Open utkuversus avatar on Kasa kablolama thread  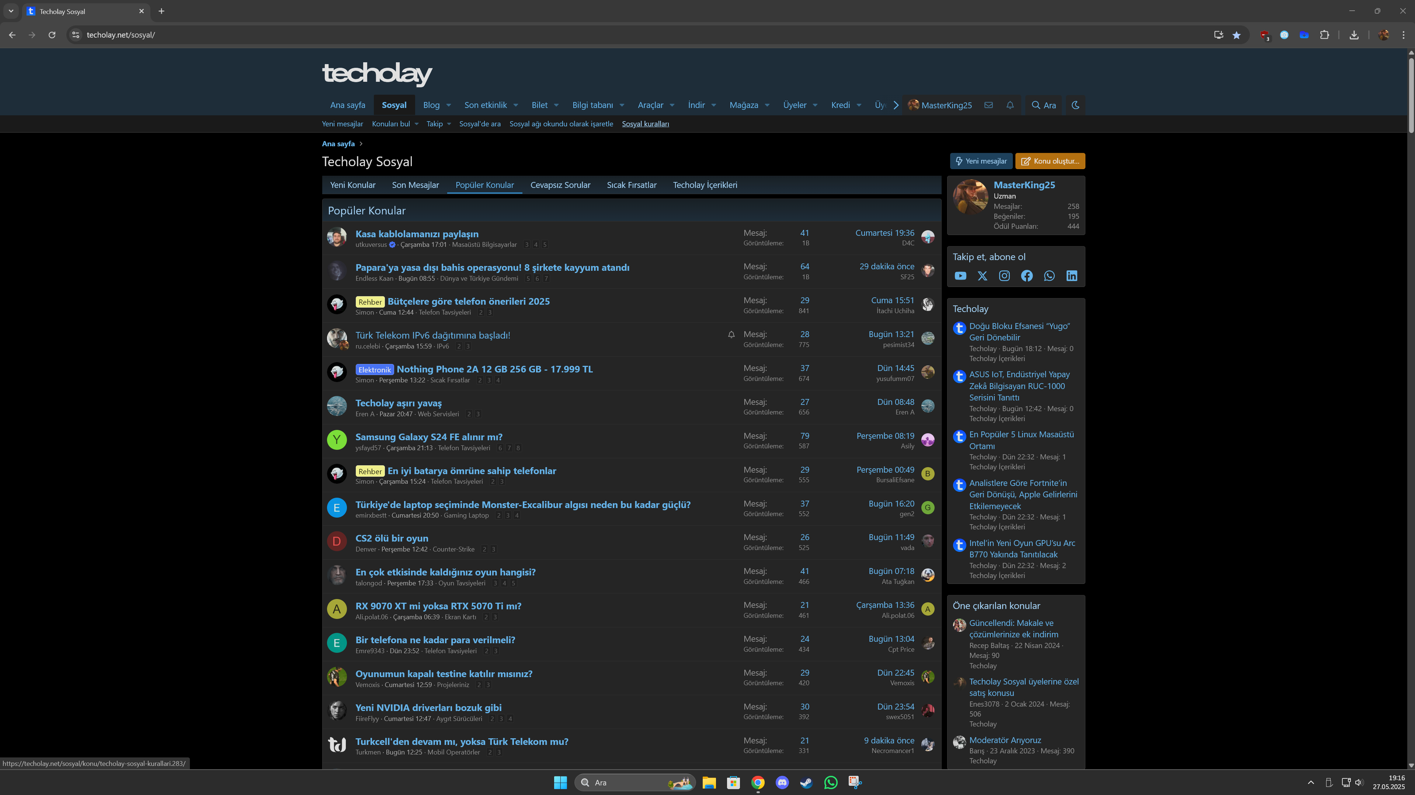(x=337, y=237)
